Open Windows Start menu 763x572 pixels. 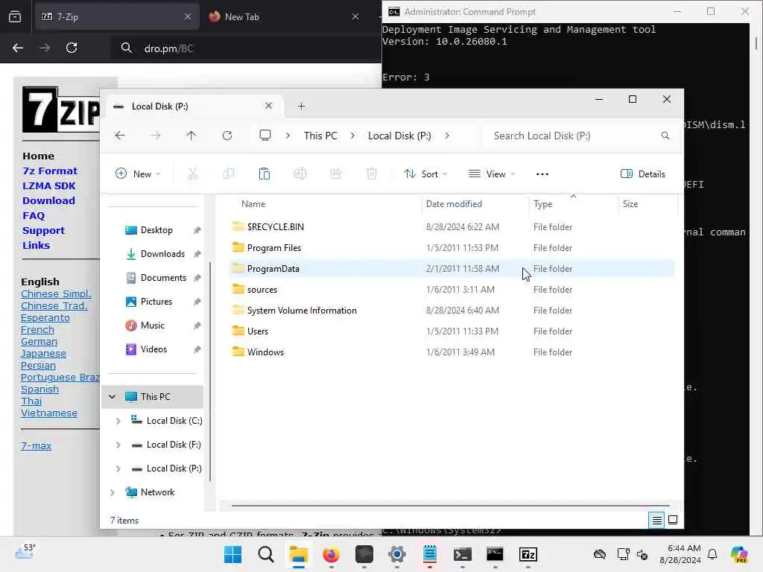(233, 554)
